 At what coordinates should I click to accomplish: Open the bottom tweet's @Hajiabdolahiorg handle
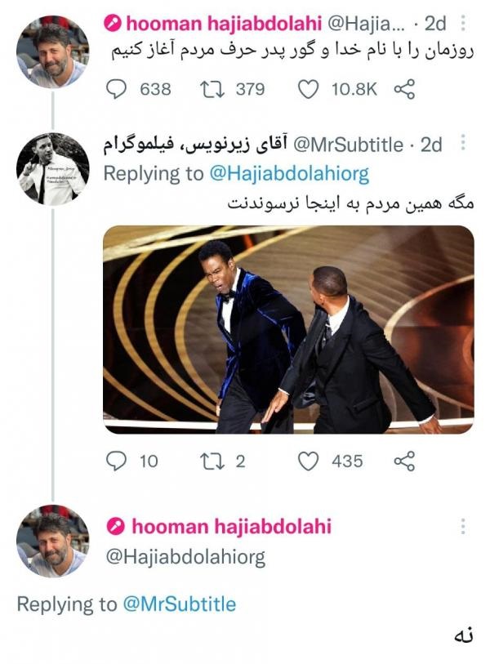point(185,557)
